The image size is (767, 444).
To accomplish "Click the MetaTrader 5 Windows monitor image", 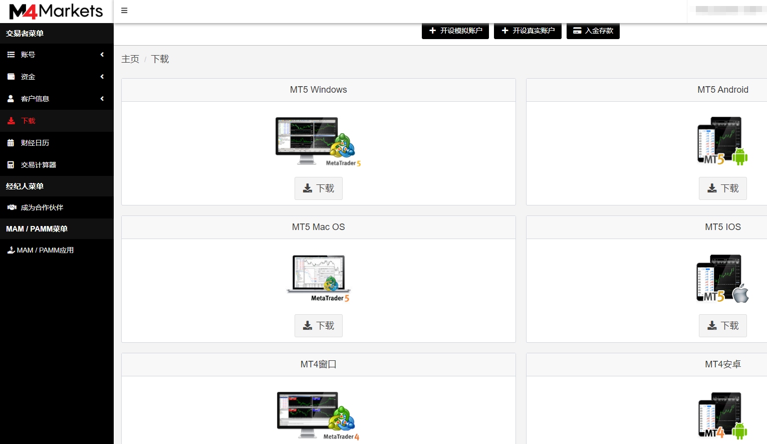I will (319, 142).
